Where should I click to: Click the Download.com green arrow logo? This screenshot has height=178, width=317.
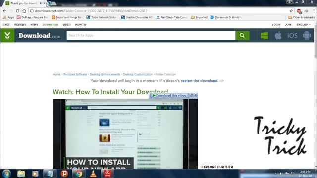tap(7, 35)
